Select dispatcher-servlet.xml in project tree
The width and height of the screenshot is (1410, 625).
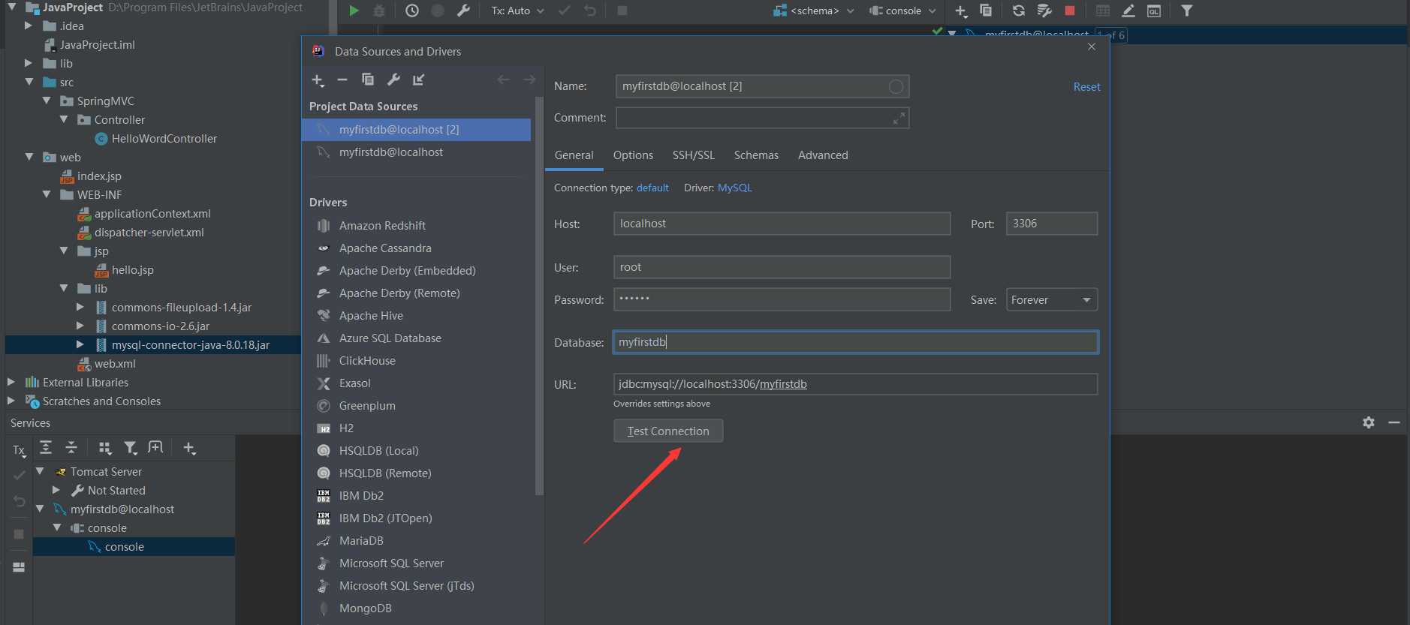pos(149,232)
